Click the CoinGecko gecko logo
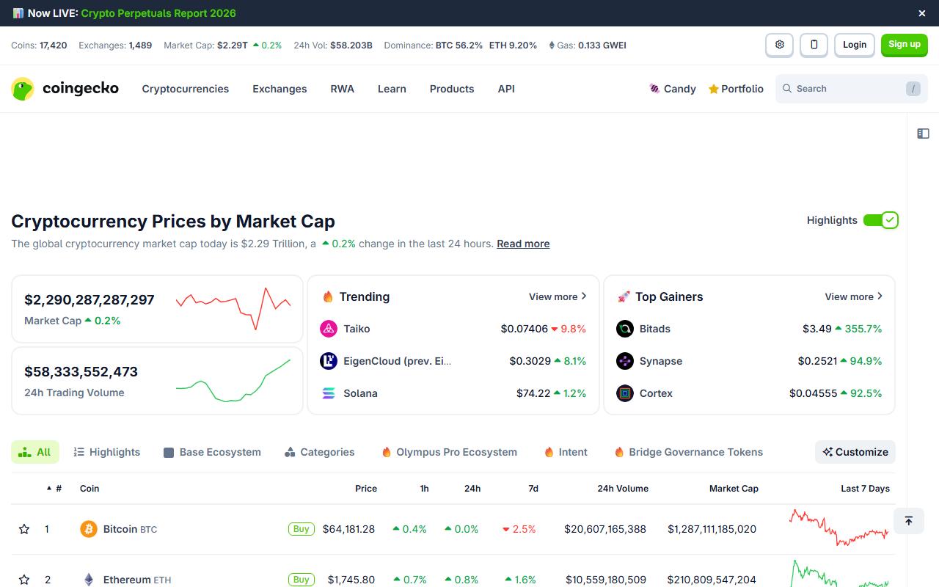 23,89
